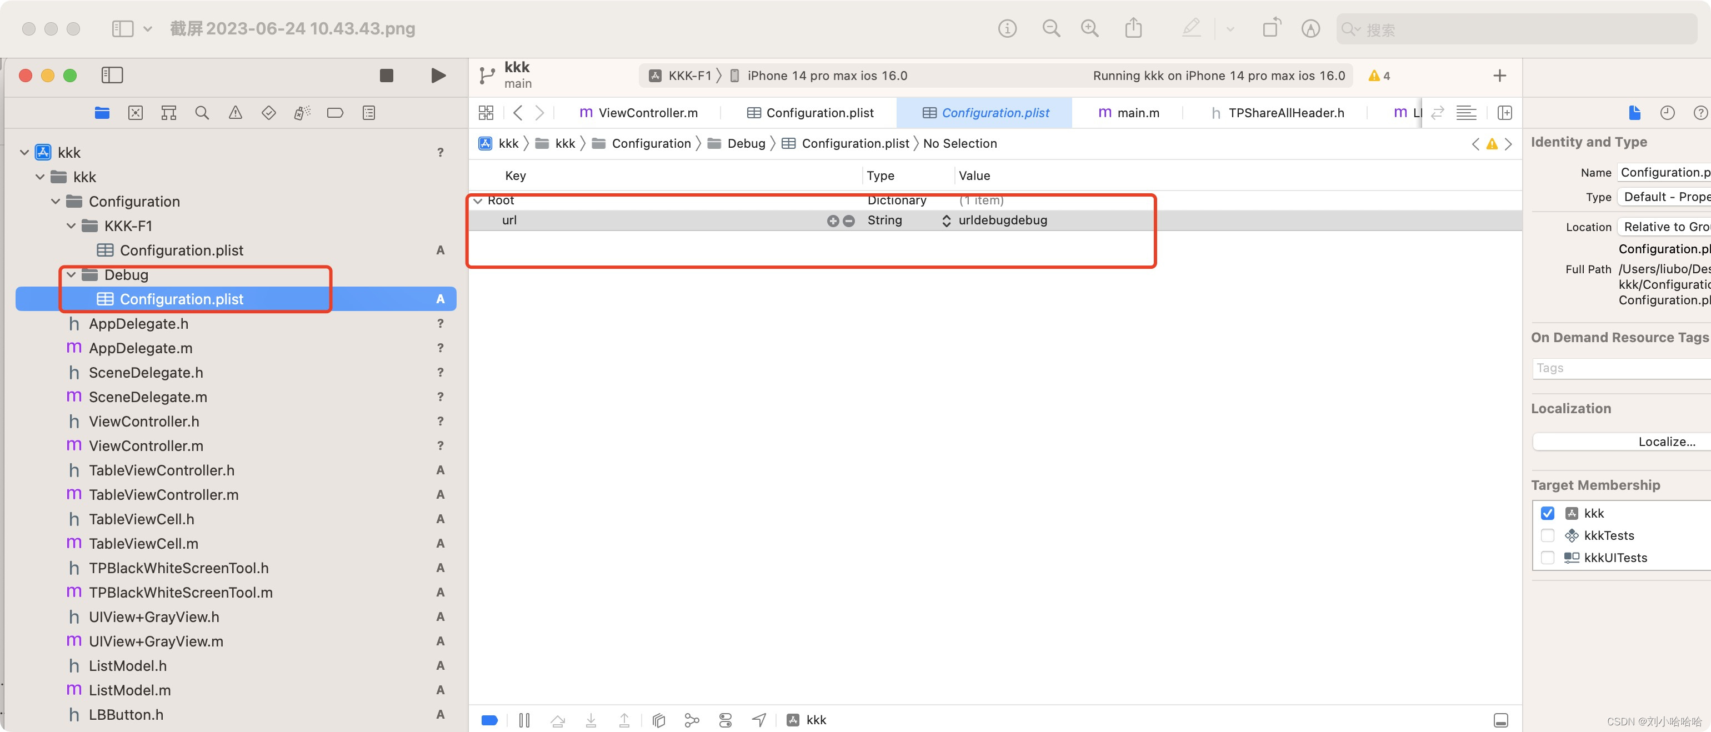Open the debug navigator spray icon
This screenshot has width=1711, height=732.
[x=302, y=113]
